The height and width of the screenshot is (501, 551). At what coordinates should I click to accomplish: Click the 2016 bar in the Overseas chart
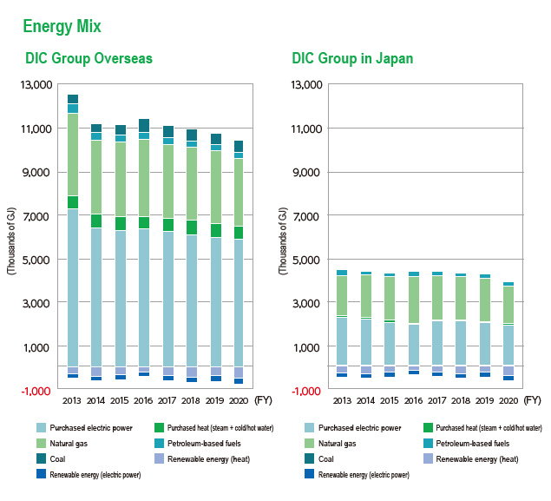tap(144, 247)
